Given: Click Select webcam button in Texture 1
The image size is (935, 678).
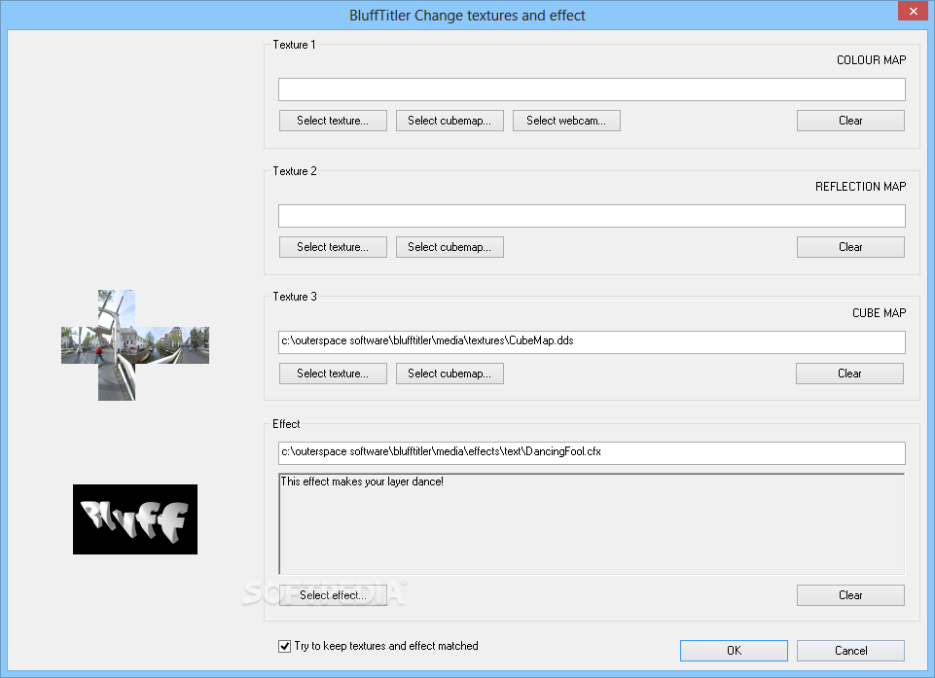Looking at the screenshot, I should coord(566,121).
